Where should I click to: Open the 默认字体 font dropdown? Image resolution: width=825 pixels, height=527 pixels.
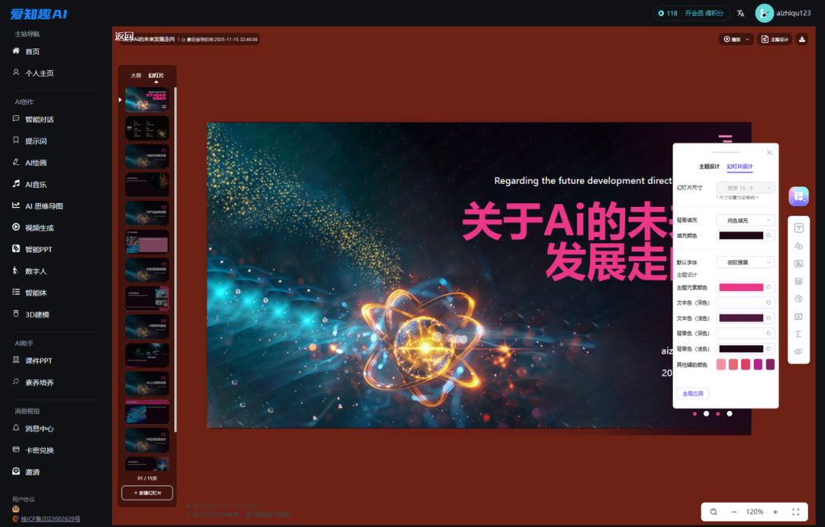(x=745, y=262)
